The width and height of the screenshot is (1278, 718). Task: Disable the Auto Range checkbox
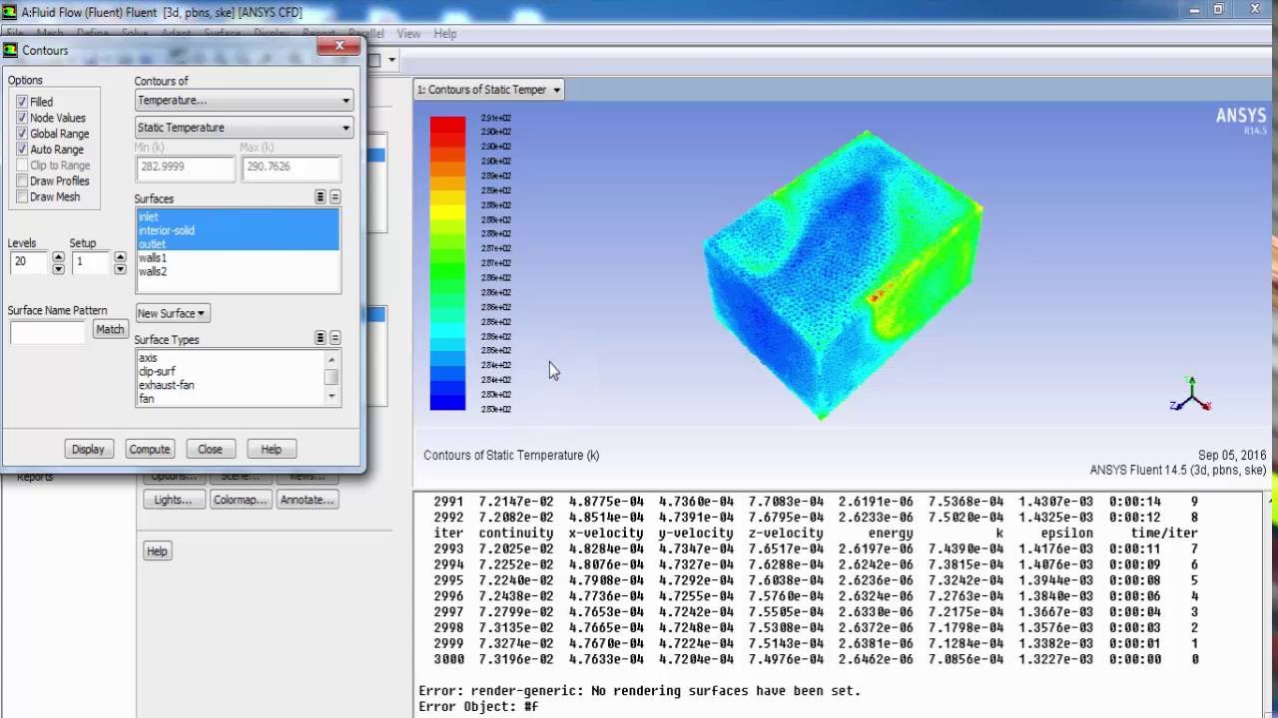[22, 150]
